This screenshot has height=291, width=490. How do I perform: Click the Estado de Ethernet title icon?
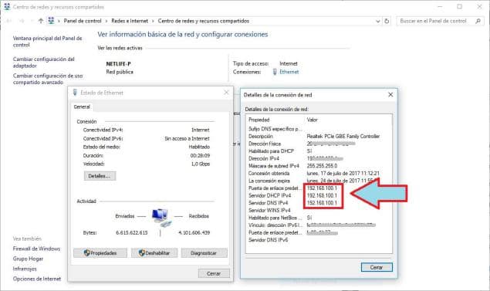(x=75, y=93)
